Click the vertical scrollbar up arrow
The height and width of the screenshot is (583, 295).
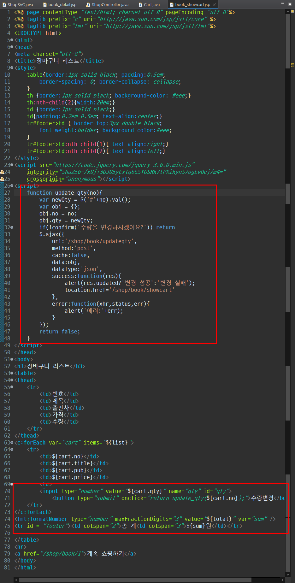pyautogui.click(x=288, y=11)
